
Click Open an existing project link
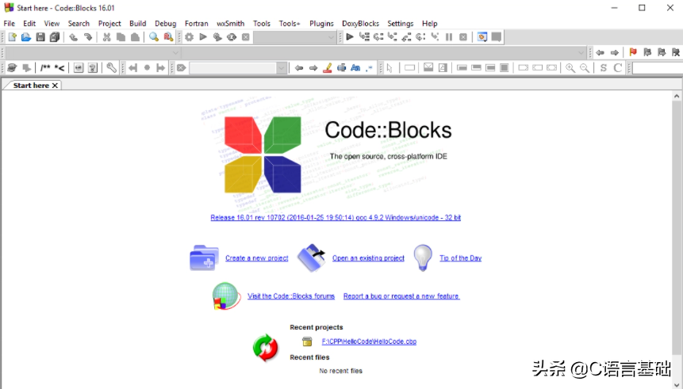368,258
